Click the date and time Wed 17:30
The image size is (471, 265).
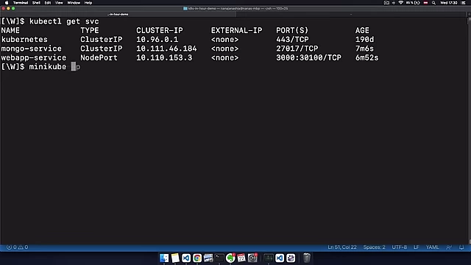[x=448, y=3]
